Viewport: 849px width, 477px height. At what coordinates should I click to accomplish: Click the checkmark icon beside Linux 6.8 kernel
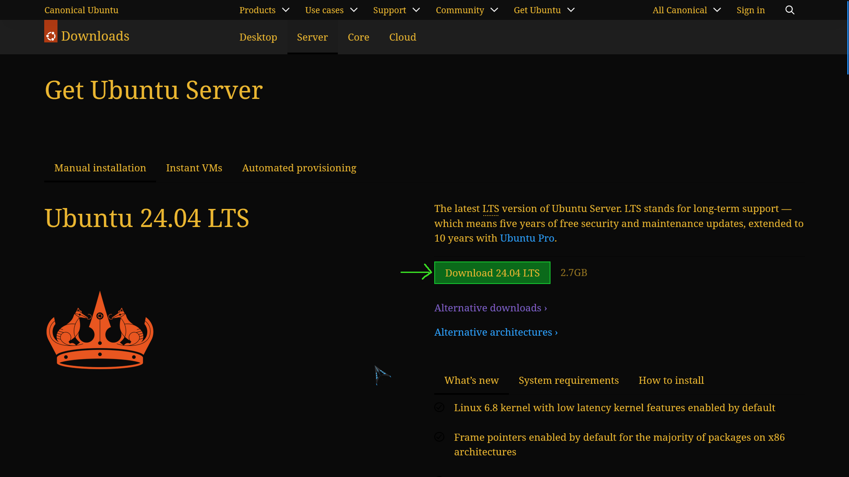(x=439, y=407)
